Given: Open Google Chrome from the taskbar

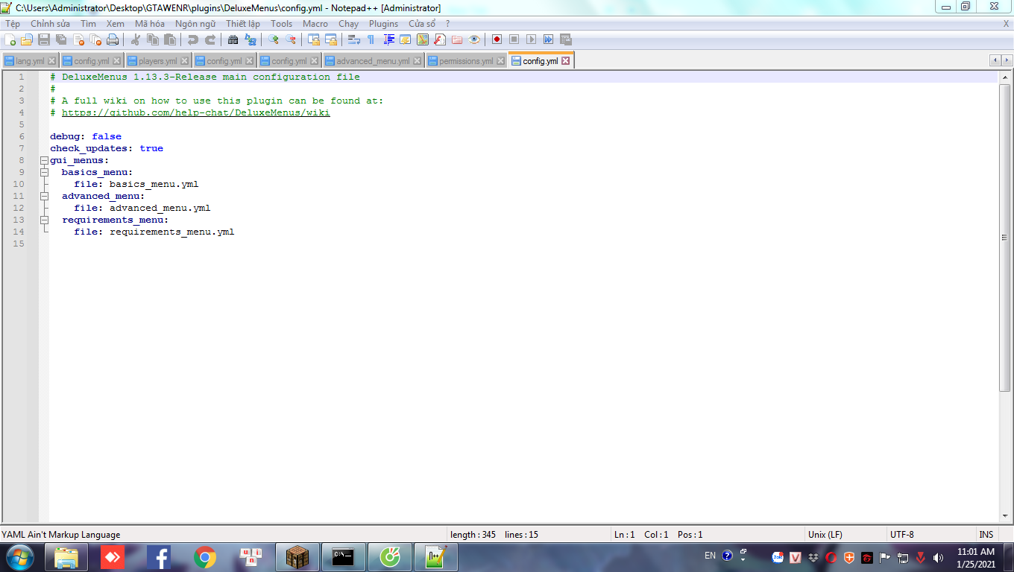Looking at the screenshot, I should tap(205, 557).
